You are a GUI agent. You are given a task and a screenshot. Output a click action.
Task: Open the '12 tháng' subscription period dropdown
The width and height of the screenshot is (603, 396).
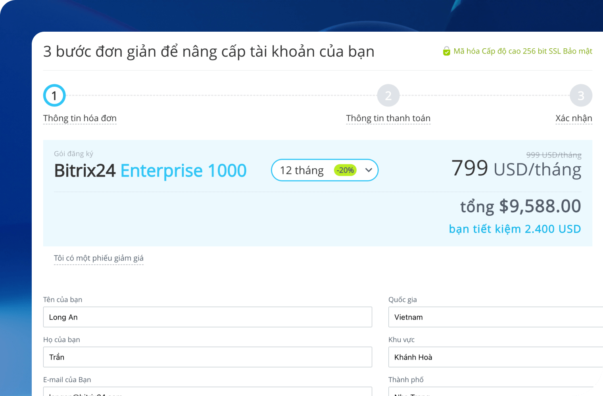point(325,170)
